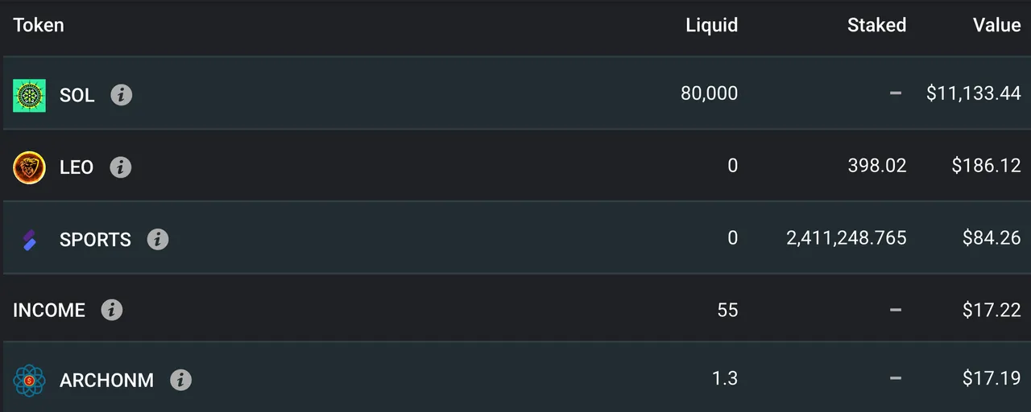Sort by the Token column header
The height and width of the screenshot is (412, 1031).
coord(39,25)
